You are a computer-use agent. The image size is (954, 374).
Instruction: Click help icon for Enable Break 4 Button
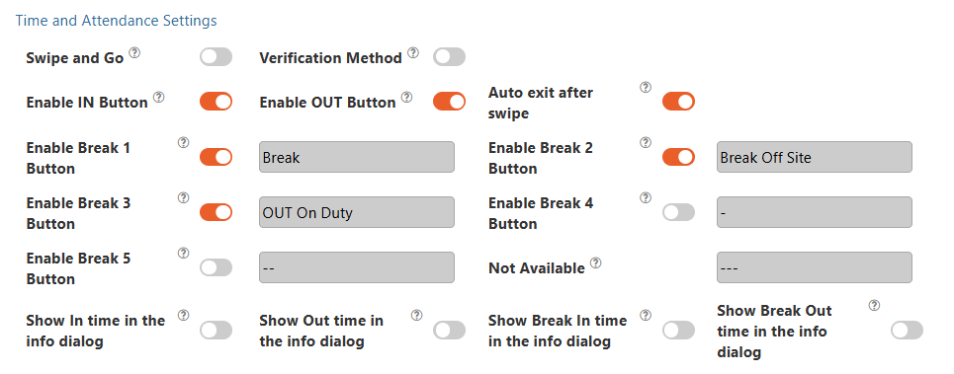646,198
